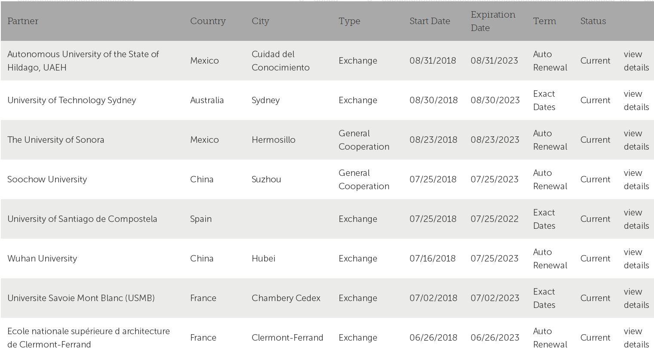Sort the table by Partner column header
This screenshot has height=357, width=654.
click(x=23, y=21)
